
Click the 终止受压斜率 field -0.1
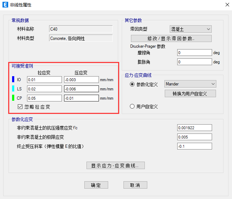195,146
